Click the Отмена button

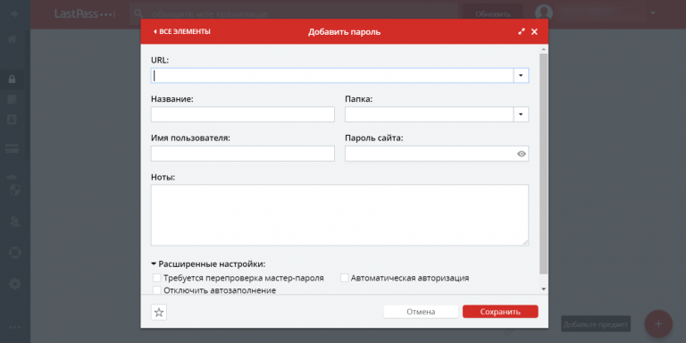click(421, 312)
